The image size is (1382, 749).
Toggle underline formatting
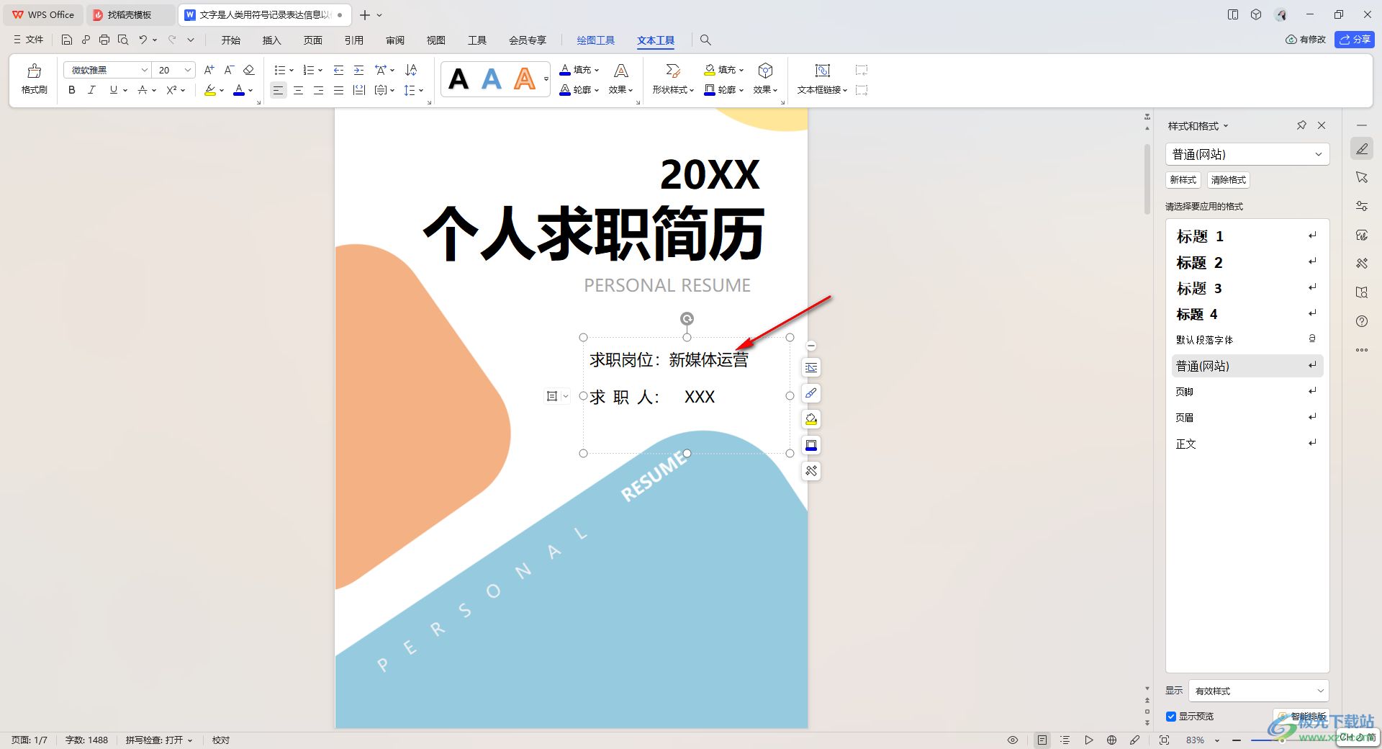tap(113, 90)
